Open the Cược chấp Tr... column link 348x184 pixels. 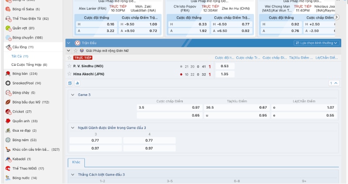(248, 58)
